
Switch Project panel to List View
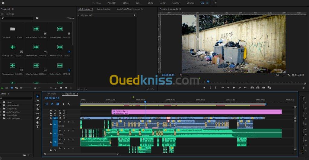pyautogui.click(x=7, y=88)
